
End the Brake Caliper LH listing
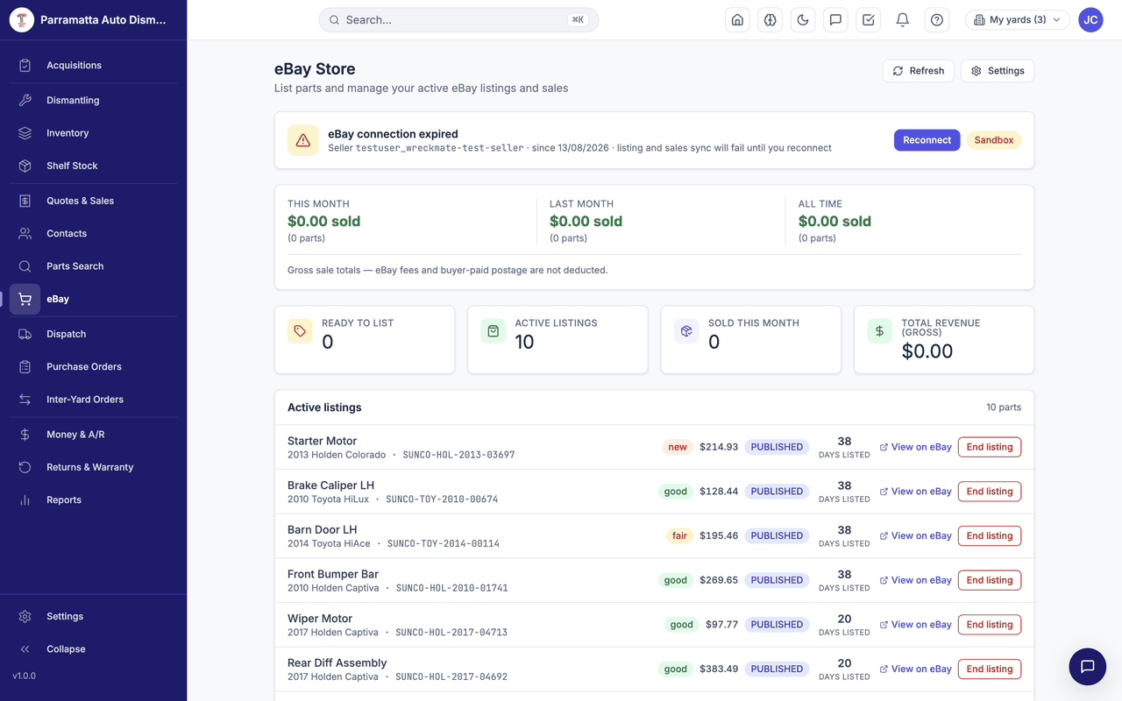[990, 492]
